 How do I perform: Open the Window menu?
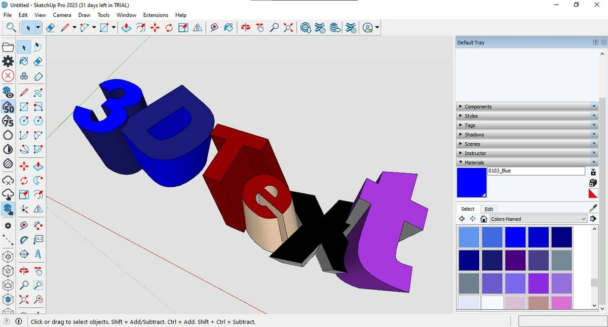pos(126,15)
